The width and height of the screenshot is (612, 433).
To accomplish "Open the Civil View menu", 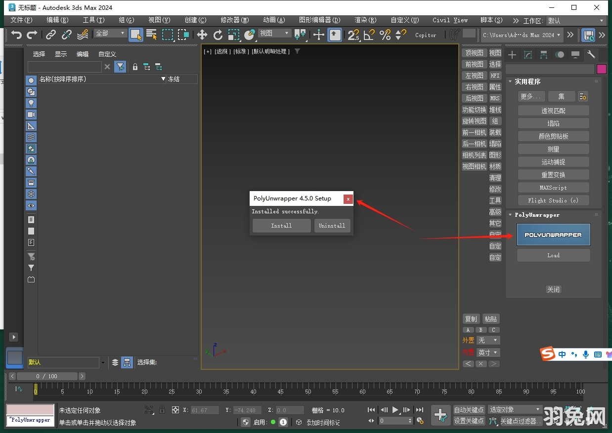I will [449, 20].
